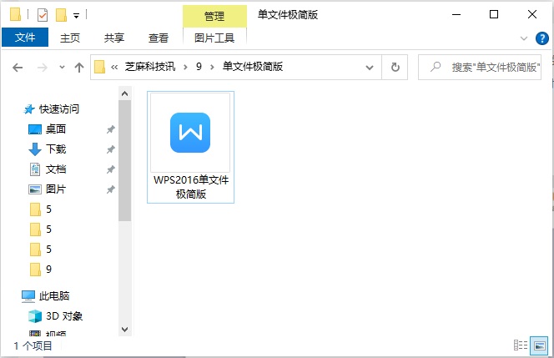This screenshot has width=554, height=358.
Task: Open 图片 in quick access
Action: (56, 189)
